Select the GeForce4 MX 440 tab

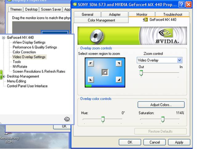click(159, 20)
